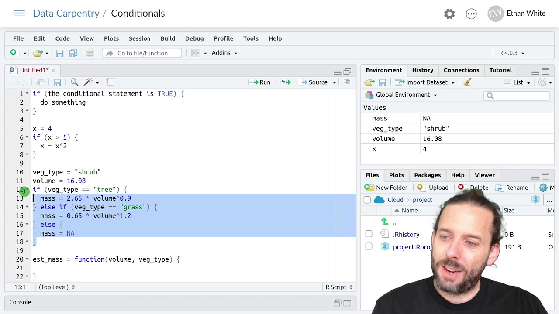Open the Code menu

62,38
